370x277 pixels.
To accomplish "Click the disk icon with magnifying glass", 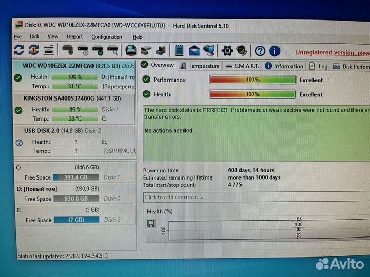I will point(113,50).
